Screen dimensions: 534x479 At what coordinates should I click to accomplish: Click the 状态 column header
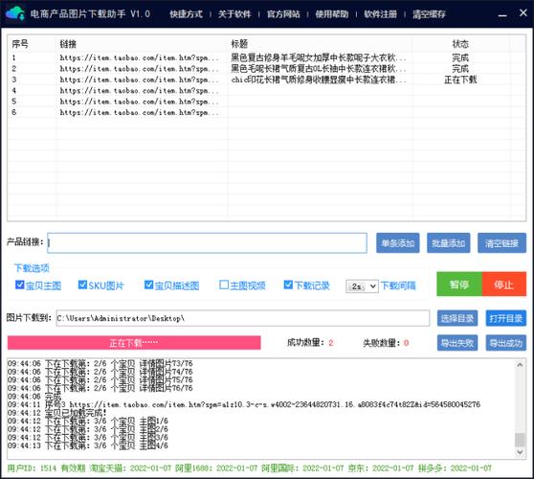click(460, 44)
